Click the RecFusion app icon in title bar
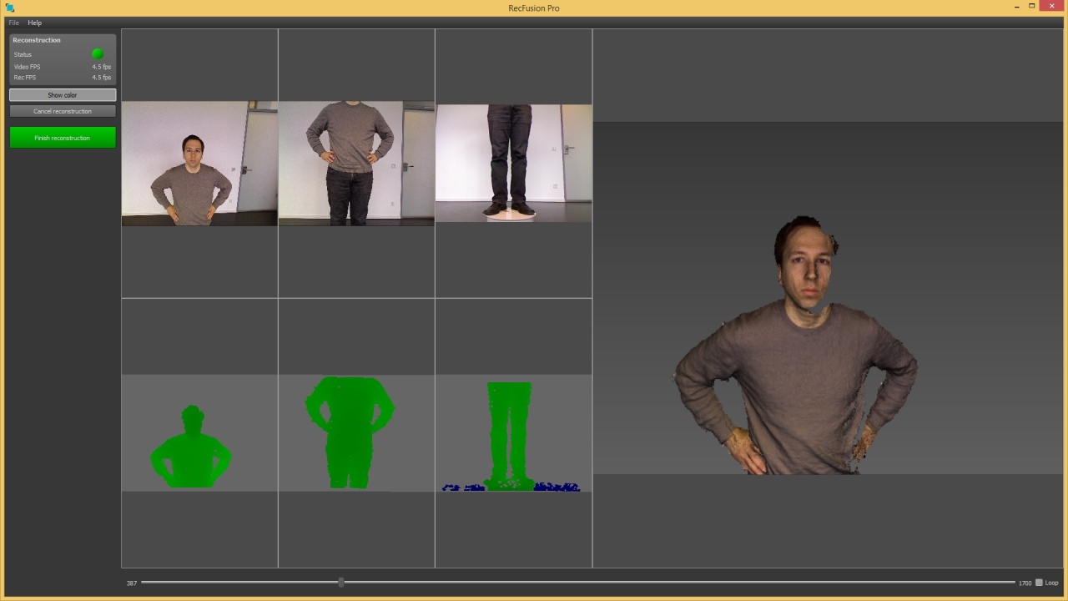 click(9, 8)
